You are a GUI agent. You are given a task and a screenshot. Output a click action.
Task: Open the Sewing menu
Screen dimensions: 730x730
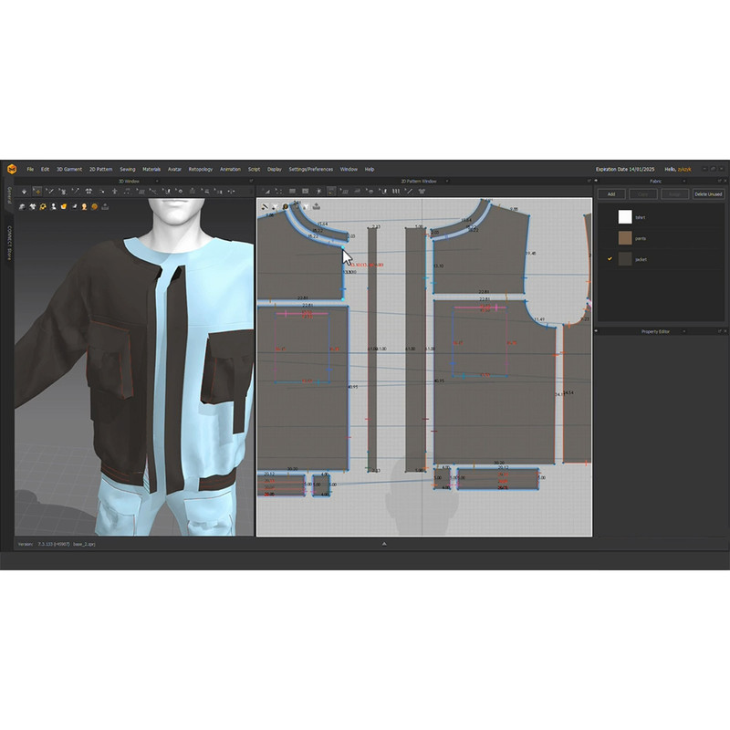(x=127, y=169)
